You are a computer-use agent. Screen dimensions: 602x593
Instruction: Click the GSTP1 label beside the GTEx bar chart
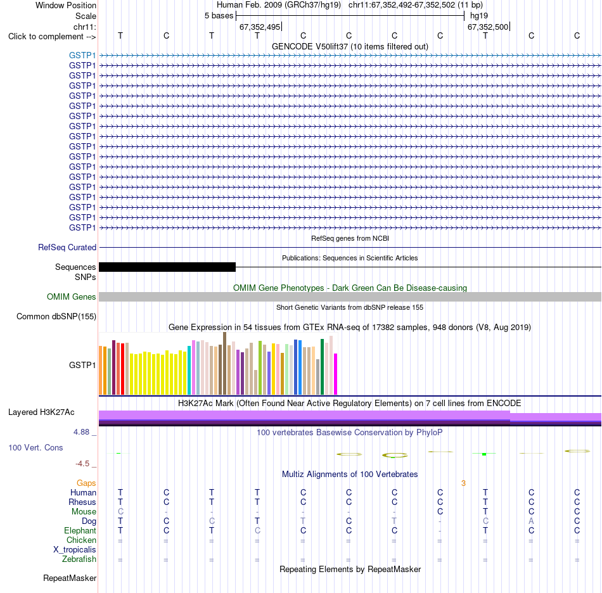point(82,365)
